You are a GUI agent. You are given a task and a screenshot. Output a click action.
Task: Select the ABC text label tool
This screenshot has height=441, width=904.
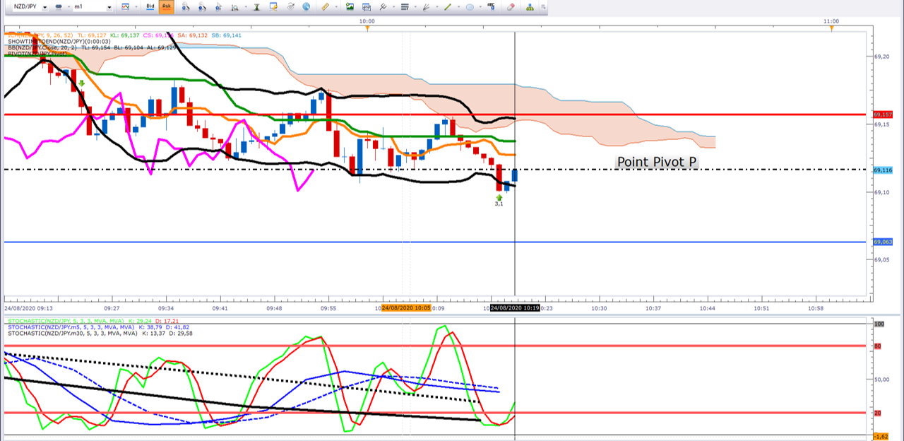491,6
